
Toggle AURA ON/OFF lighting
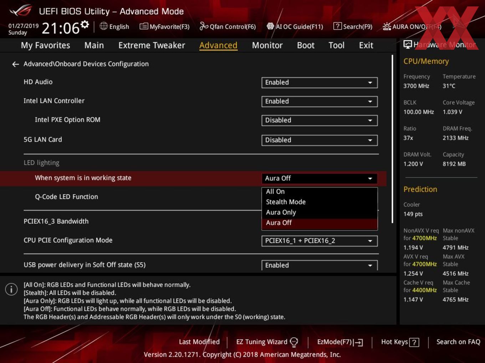[412, 26]
